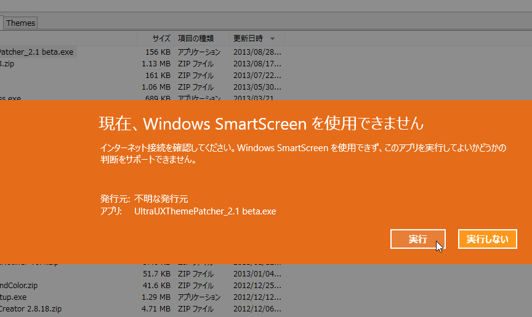Click the 2013/08/28 date cell

tap(257, 52)
